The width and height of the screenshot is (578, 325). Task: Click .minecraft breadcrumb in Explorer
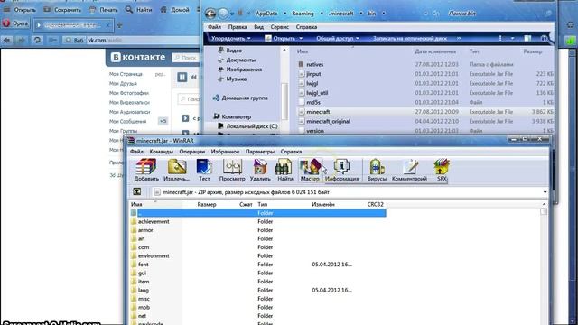(x=341, y=14)
